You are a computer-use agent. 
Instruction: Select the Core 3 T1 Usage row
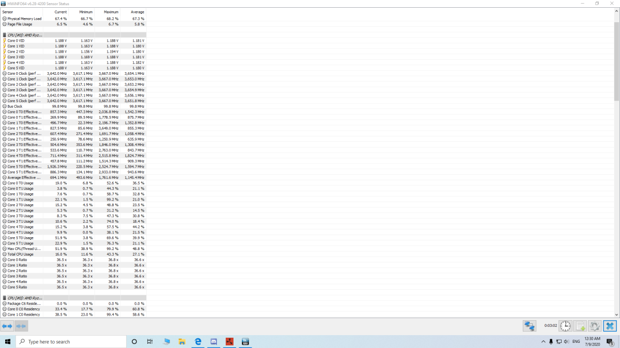(73, 221)
